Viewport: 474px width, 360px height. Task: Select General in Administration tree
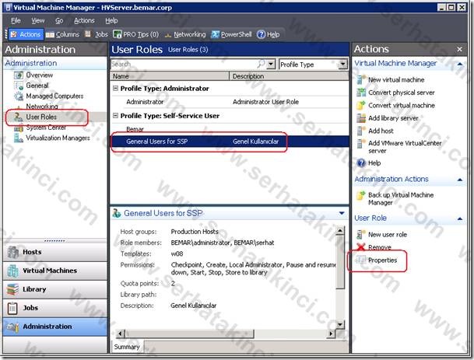pyautogui.click(x=37, y=86)
